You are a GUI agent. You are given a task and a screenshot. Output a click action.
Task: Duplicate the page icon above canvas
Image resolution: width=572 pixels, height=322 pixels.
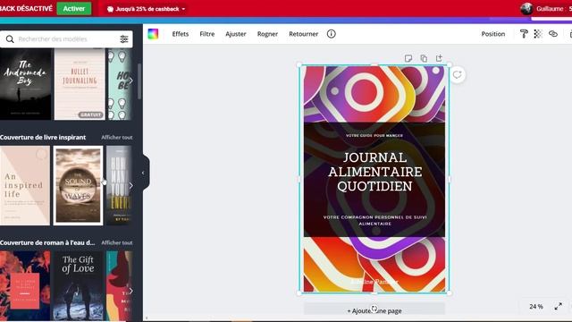point(424,58)
